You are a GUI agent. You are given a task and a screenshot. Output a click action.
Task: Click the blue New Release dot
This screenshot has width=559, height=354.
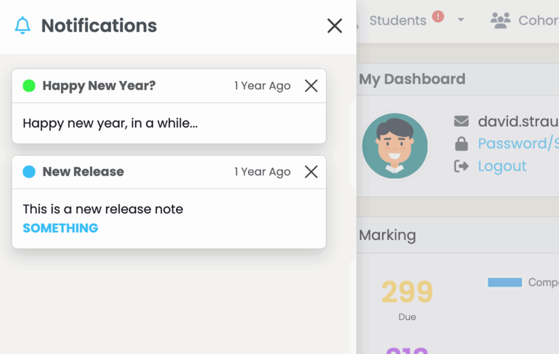(29, 172)
